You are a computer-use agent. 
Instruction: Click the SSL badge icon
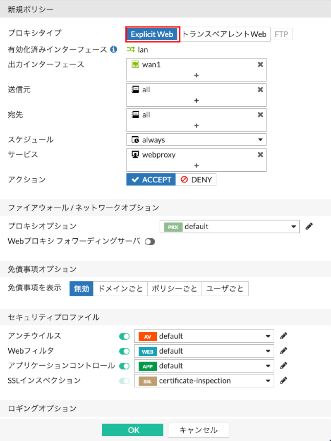coord(148,381)
